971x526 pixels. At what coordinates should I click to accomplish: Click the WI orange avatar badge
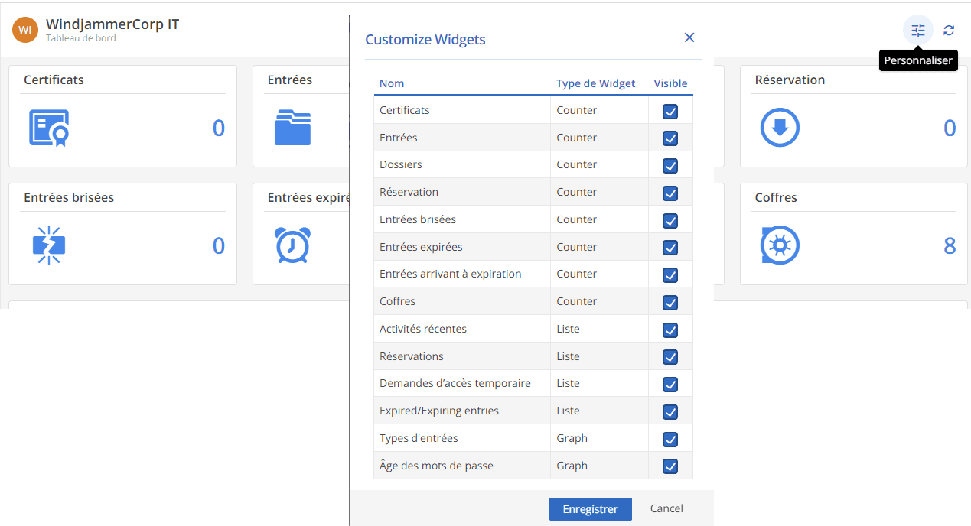25,30
